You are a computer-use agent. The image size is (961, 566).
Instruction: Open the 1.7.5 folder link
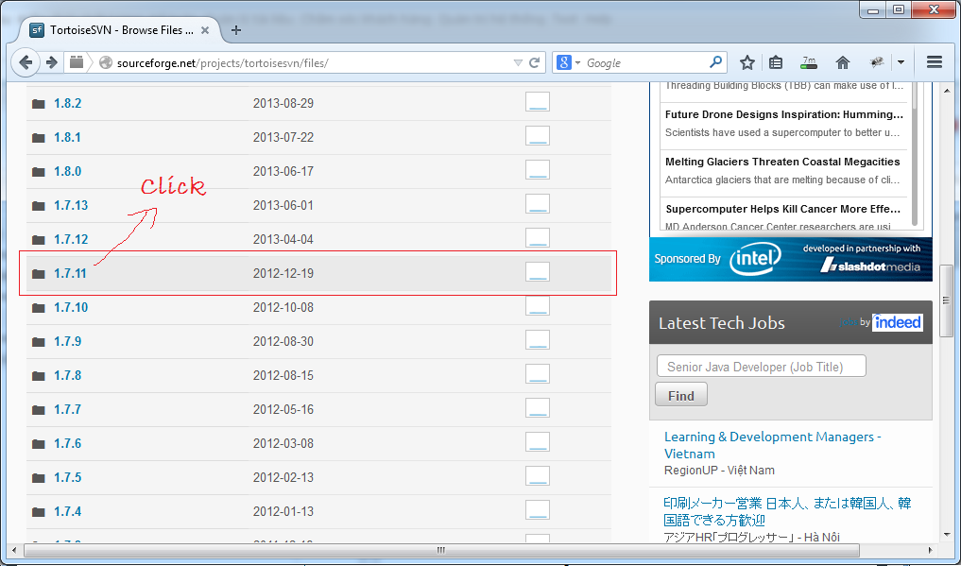67,477
